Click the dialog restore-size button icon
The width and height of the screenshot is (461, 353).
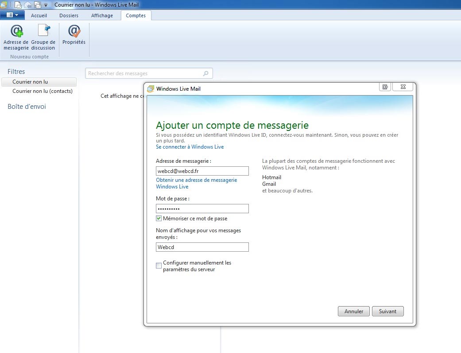[x=385, y=87]
